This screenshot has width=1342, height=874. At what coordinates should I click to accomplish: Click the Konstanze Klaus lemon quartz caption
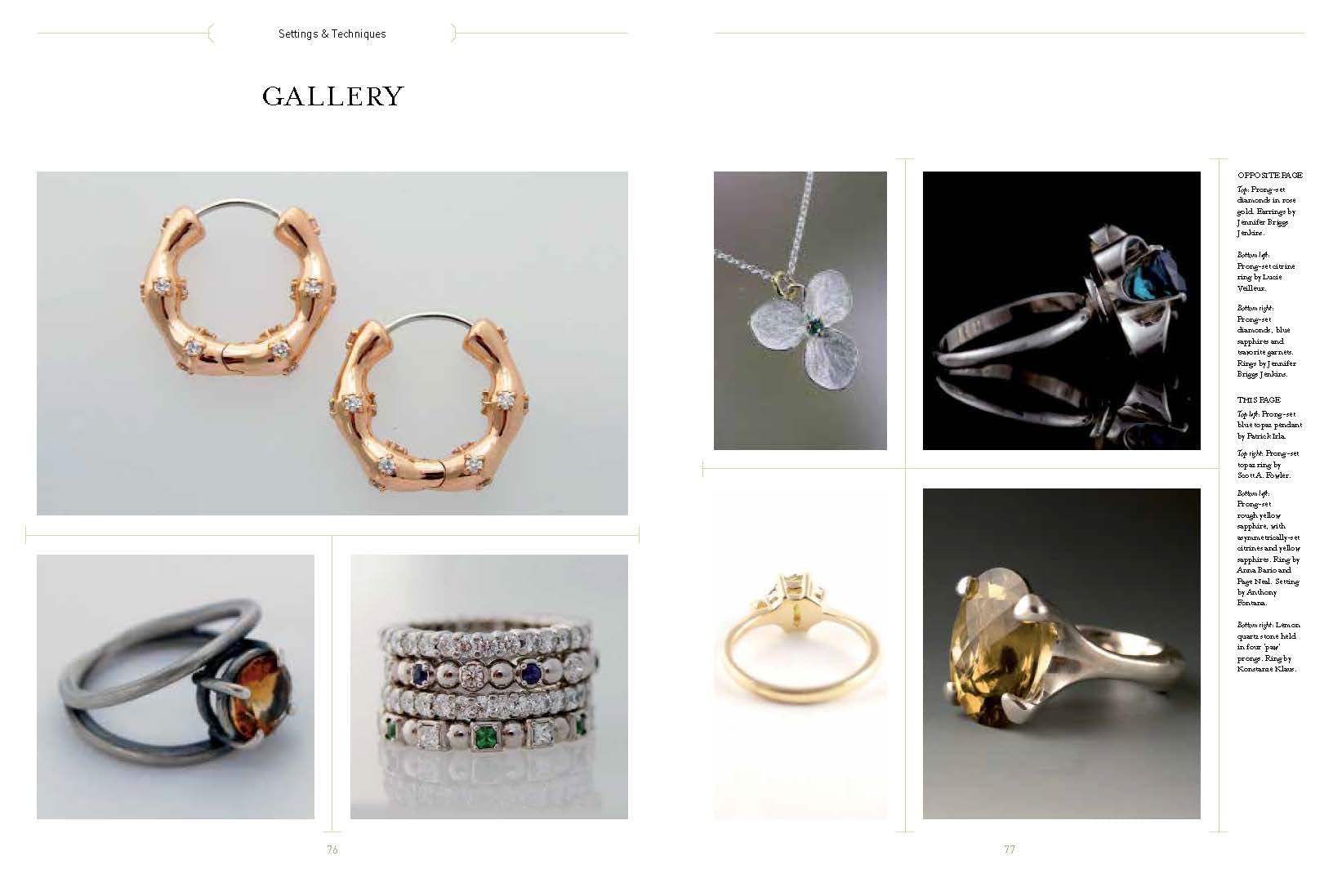1268,647
